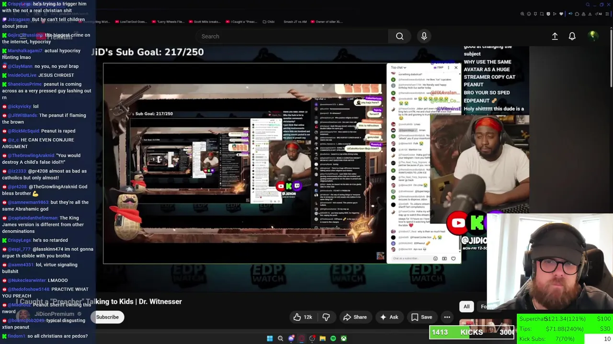
Task: Open Spotify from the taskbar
Action: point(333,338)
